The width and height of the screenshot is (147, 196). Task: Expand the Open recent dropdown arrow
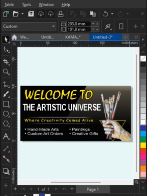[x=23, y=14]
